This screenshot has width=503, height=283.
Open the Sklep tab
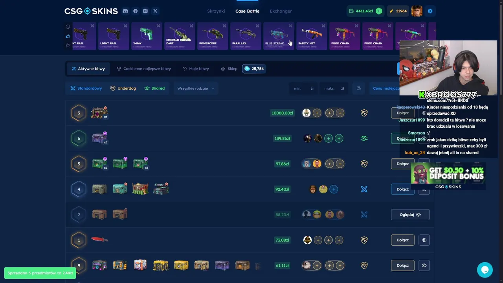point(229,69)
